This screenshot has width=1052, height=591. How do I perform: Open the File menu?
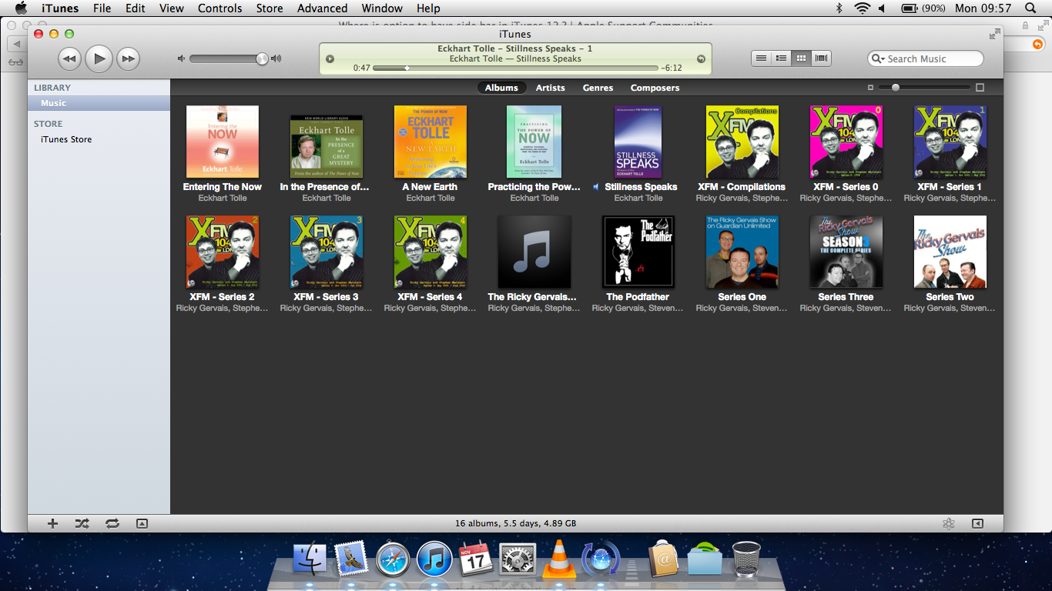point(102,8)
